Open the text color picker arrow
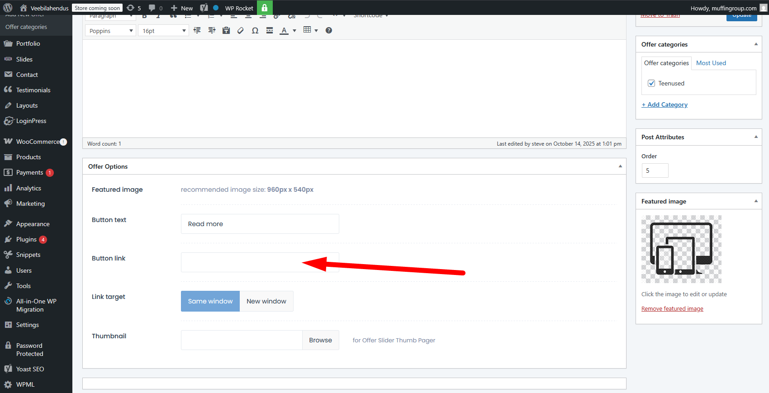Viewport: 769px width, 393px height. tap(294, 31)
